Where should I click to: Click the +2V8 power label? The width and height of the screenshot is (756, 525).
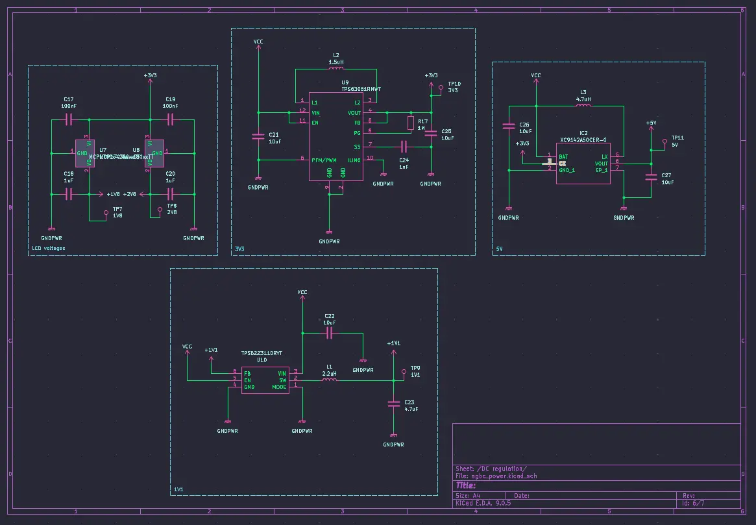pyautogui.click(x=130, y=194)
